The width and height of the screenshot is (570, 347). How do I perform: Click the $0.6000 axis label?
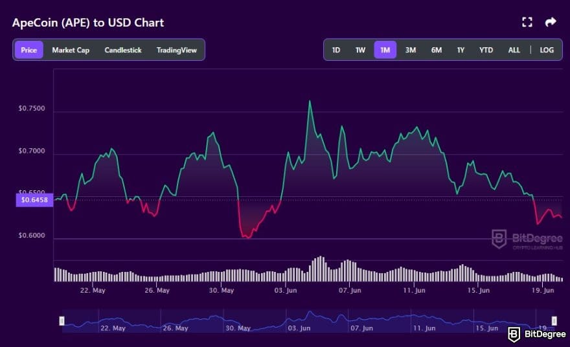32,236
